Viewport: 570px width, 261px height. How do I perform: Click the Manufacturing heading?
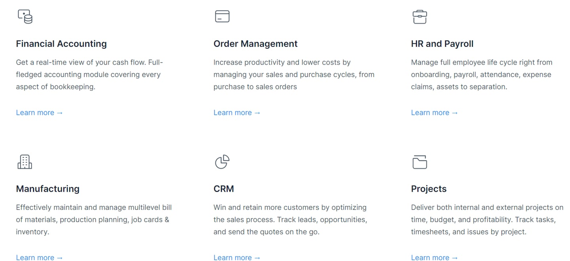pos(47,189)
